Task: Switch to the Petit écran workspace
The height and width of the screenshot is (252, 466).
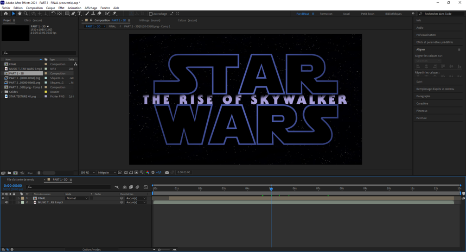Action: coord(368,14)
